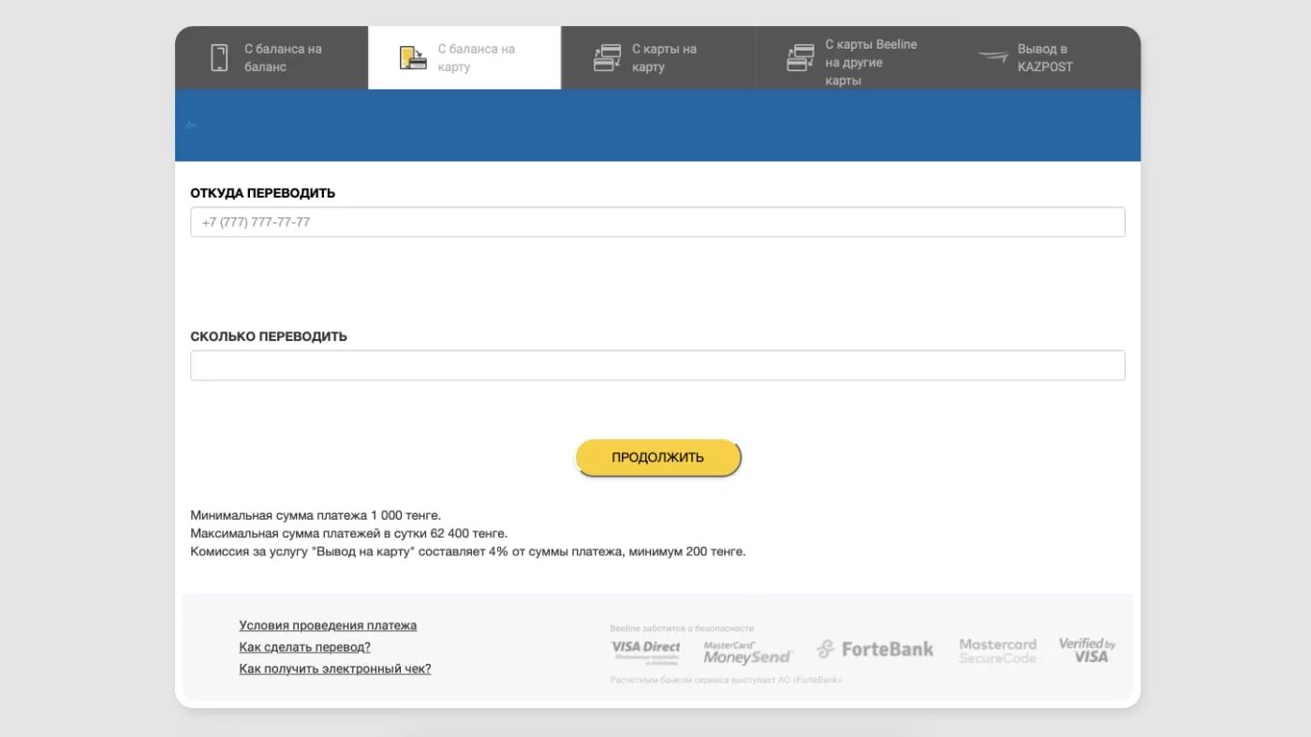1311x737 pixels.
Task: Focus the amount field under "СКОЛЬКО ПЕРЕВОДИТЬ"
Action: [x=657, y=365]
